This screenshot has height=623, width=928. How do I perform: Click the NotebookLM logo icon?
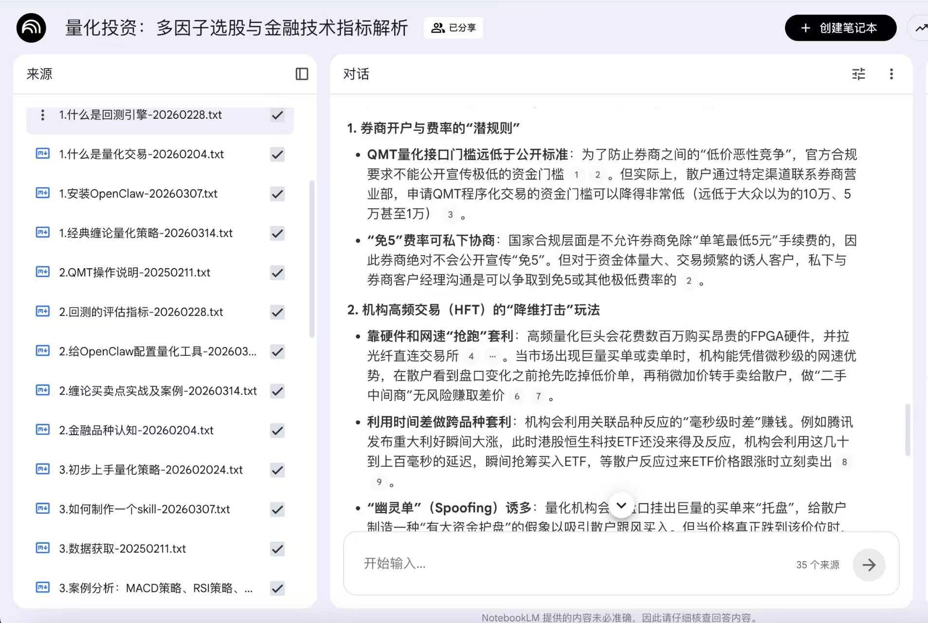[31, 28]
